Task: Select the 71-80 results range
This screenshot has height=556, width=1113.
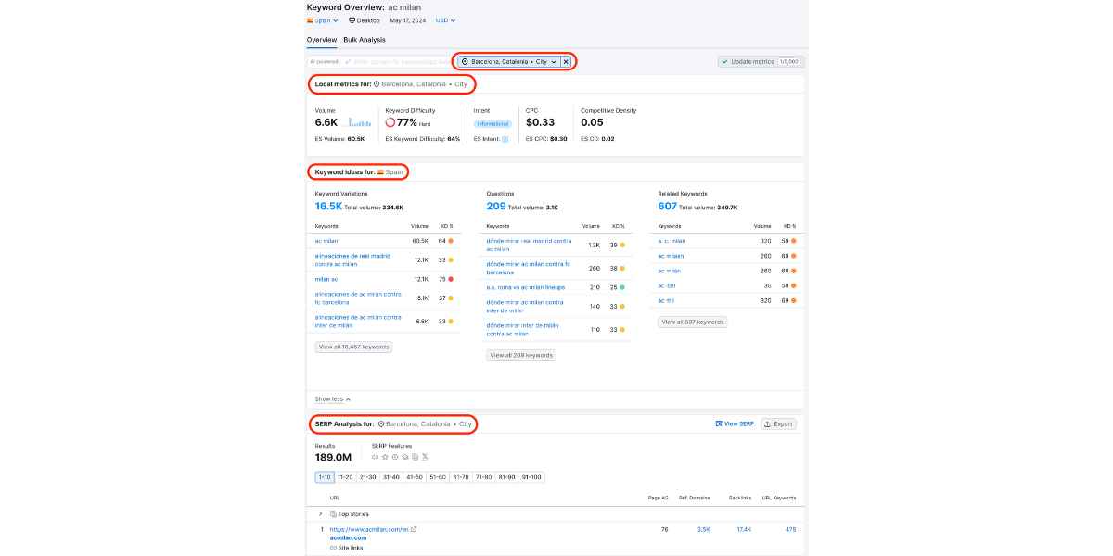Action: (484, 477)
